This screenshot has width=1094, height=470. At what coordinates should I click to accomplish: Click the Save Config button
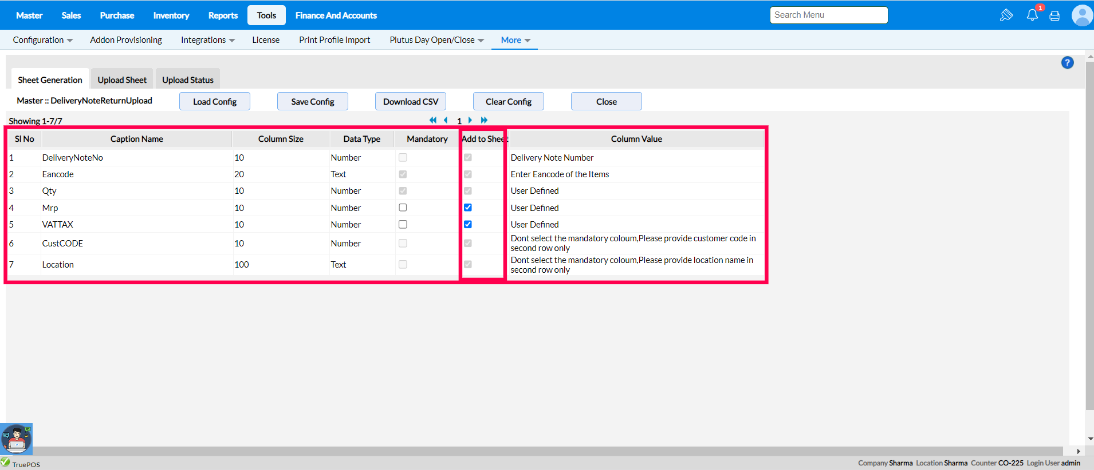(x=312, y=102)
